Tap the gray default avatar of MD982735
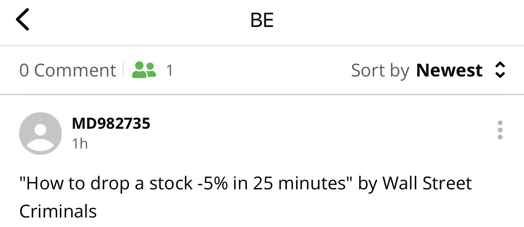 pos(40,133)
